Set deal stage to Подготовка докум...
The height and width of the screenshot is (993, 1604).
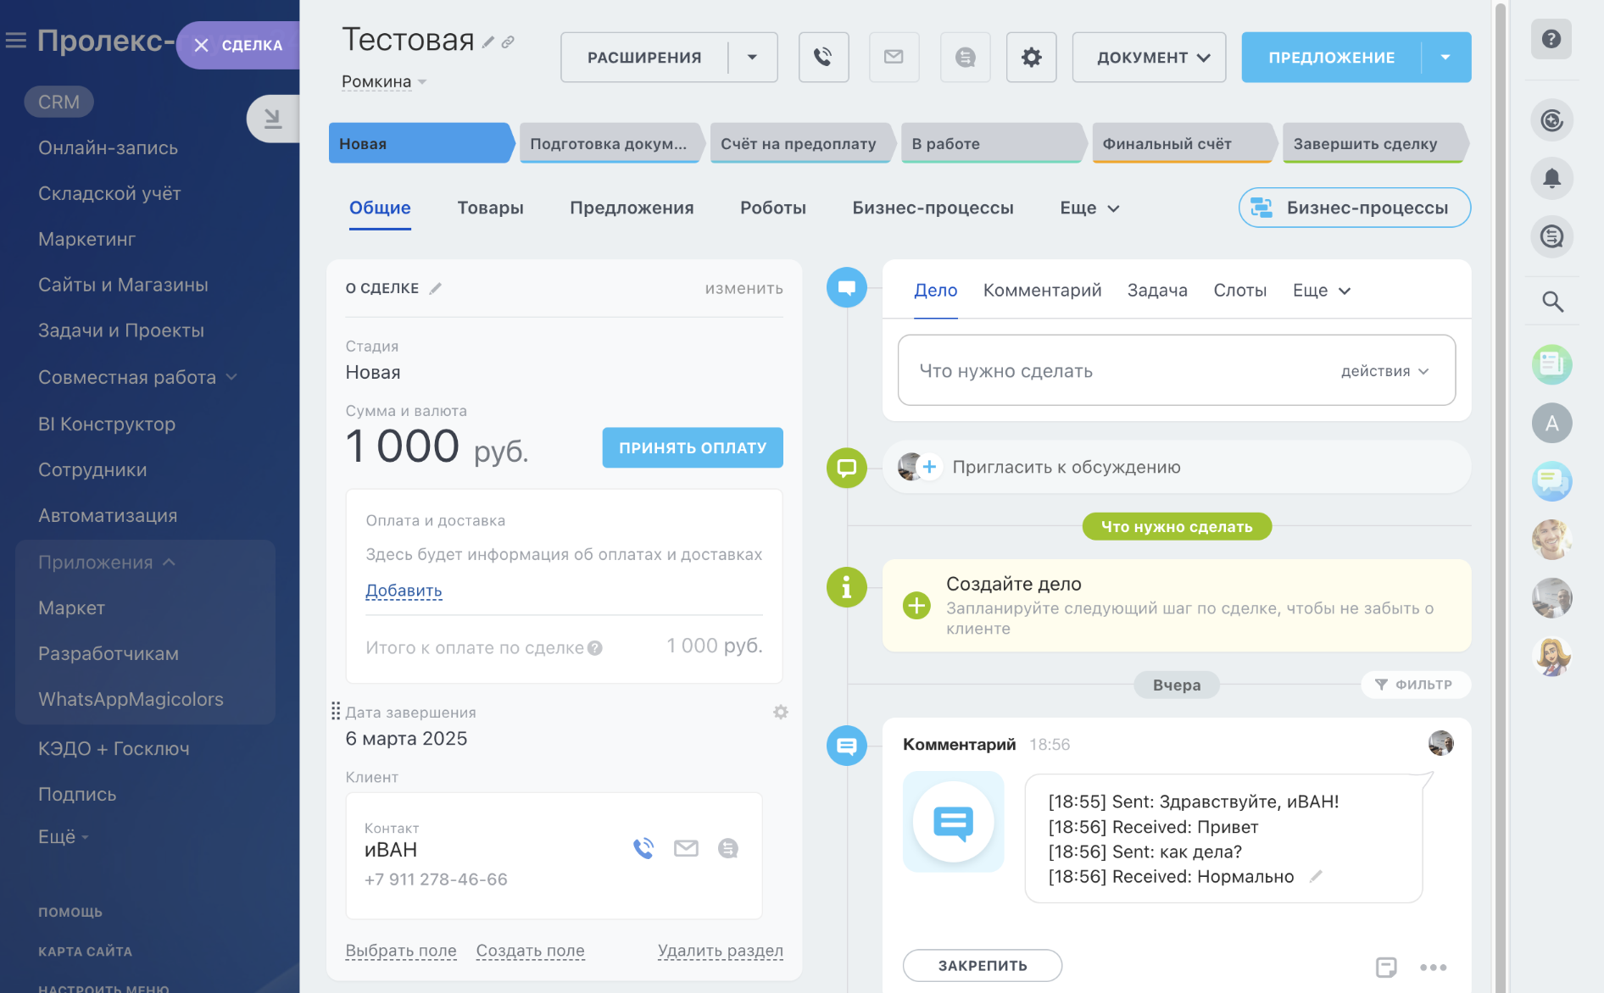610,143
